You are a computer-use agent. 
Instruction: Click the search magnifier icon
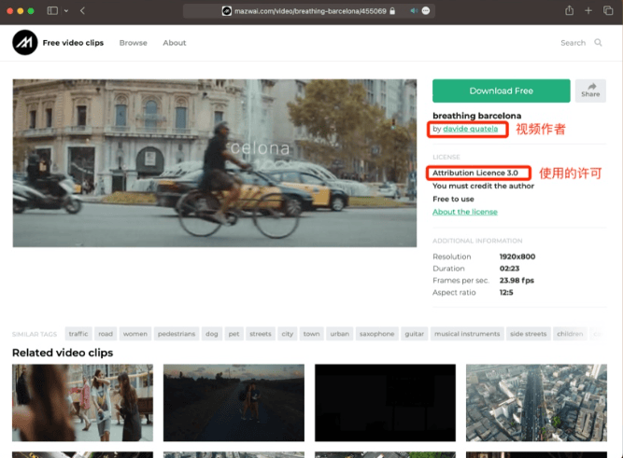pos(598,43)
